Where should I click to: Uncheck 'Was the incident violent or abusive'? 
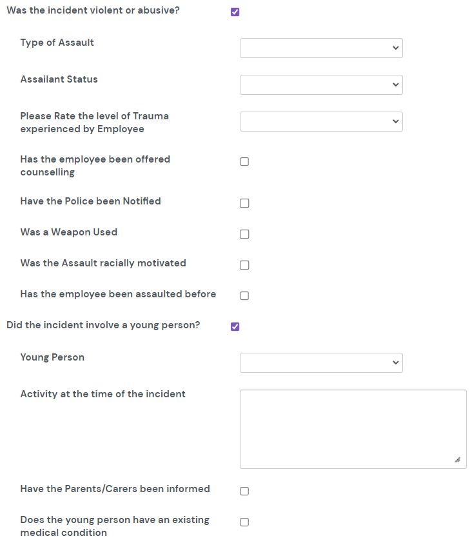pyautogui.click(x=235, y=12)
